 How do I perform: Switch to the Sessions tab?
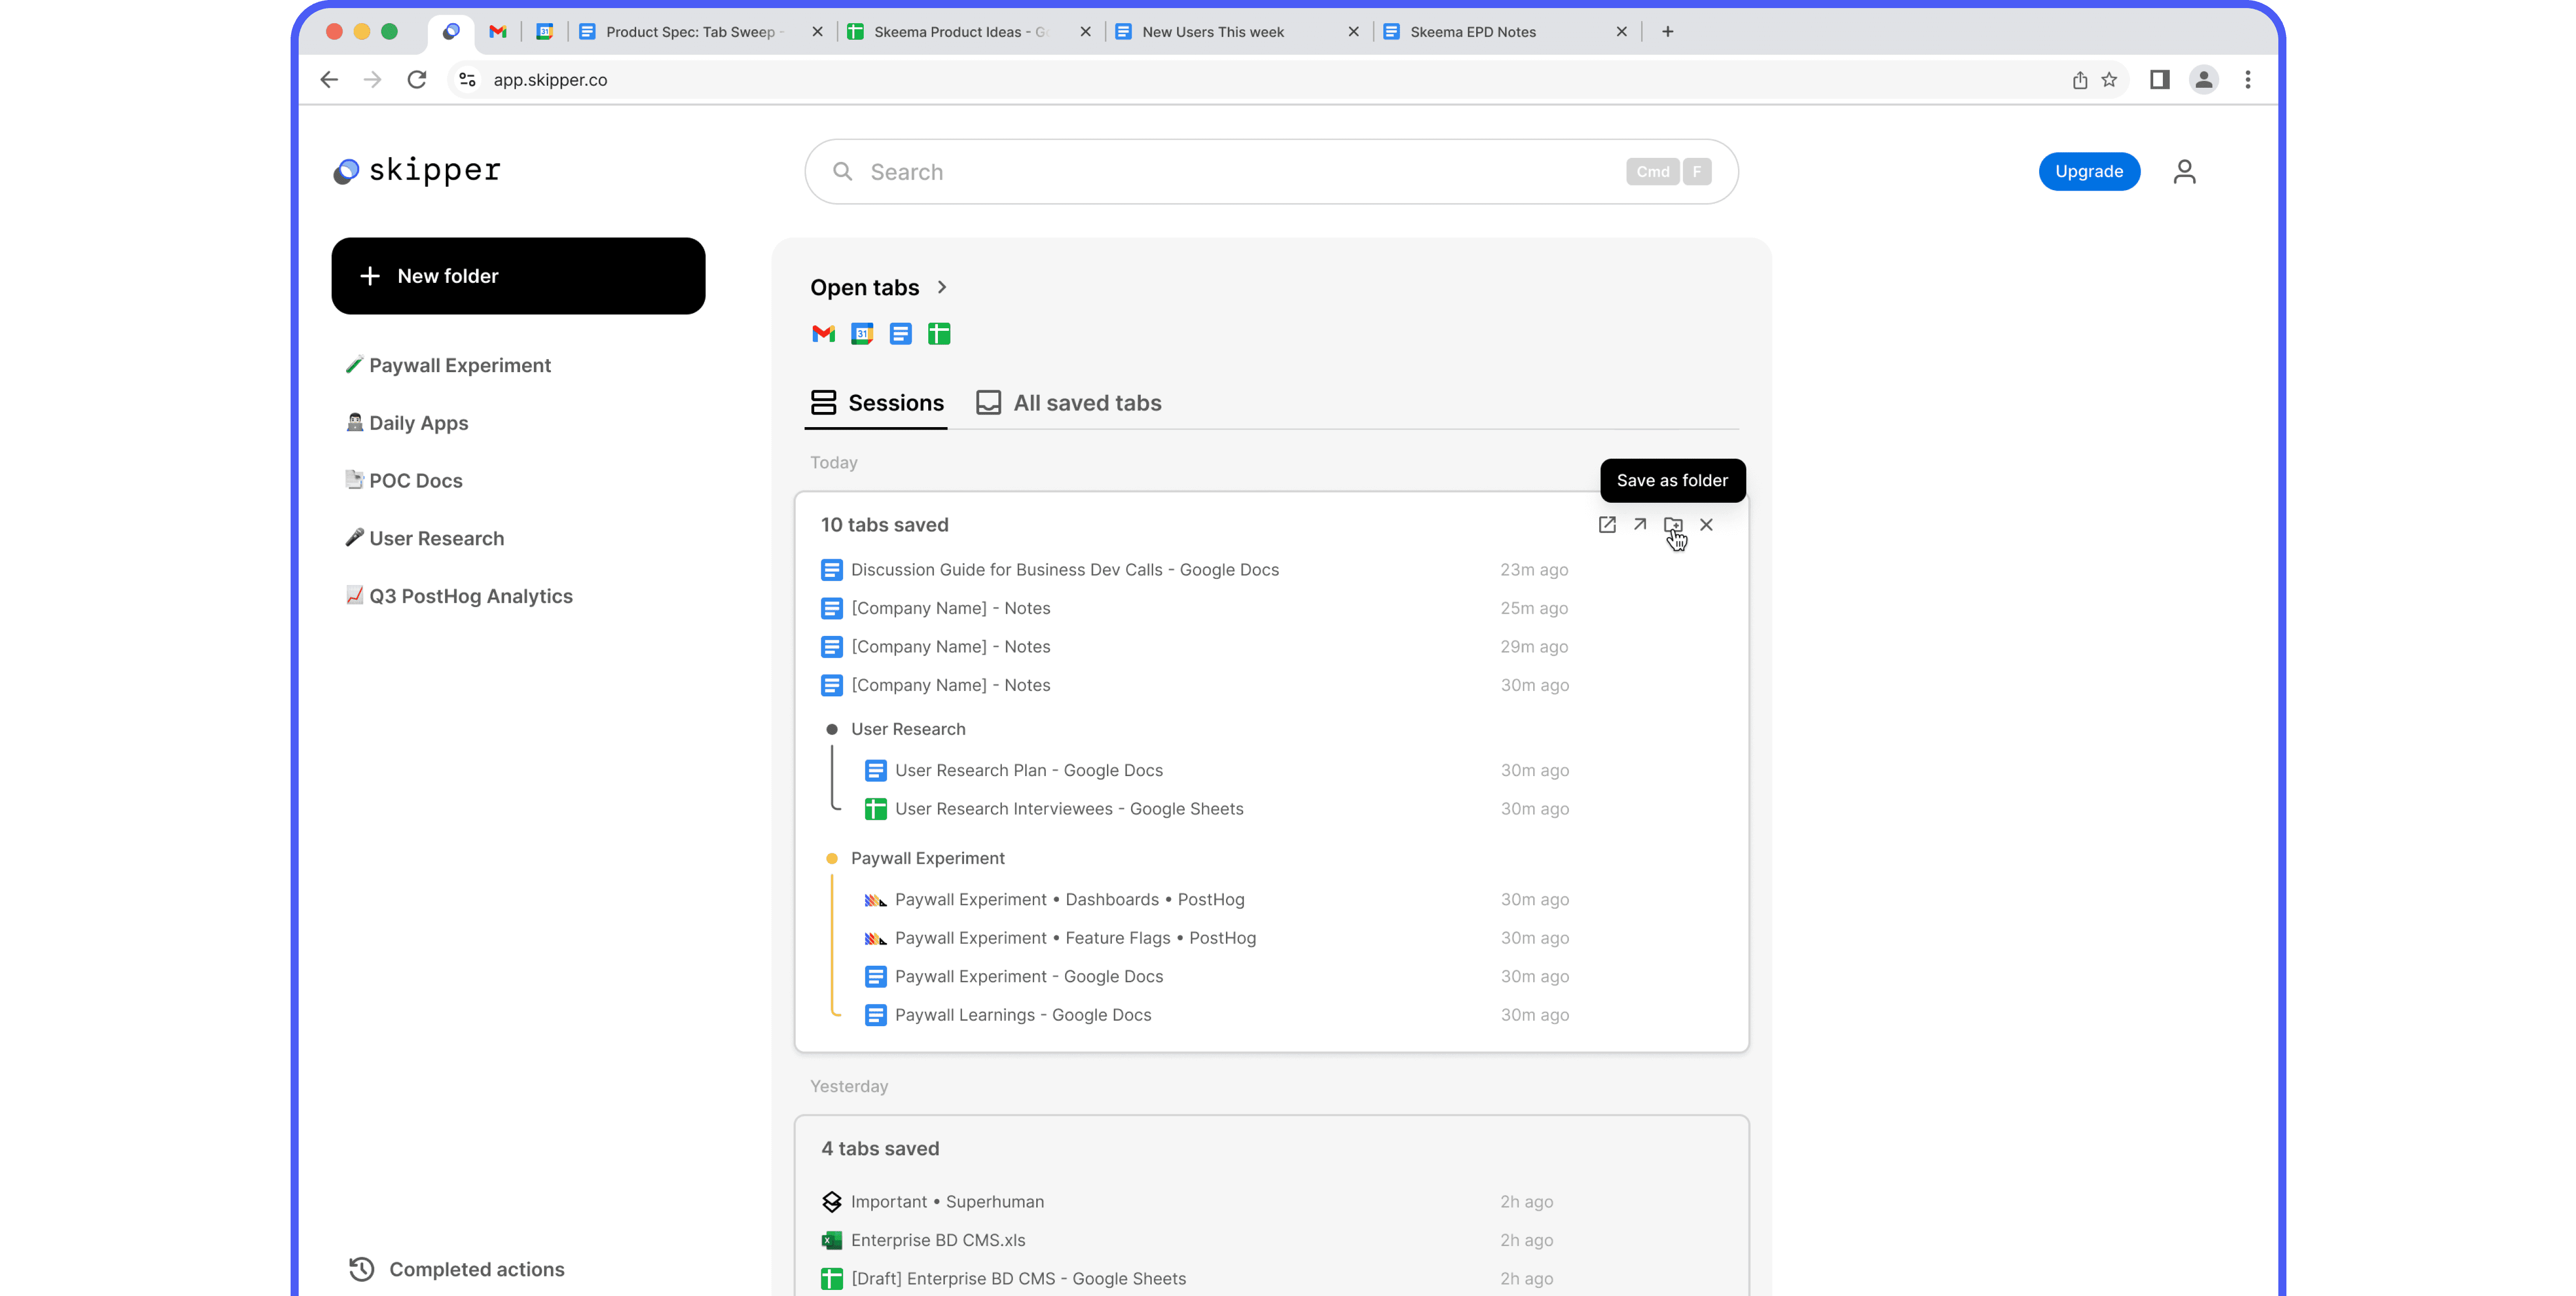click(877, 403)
